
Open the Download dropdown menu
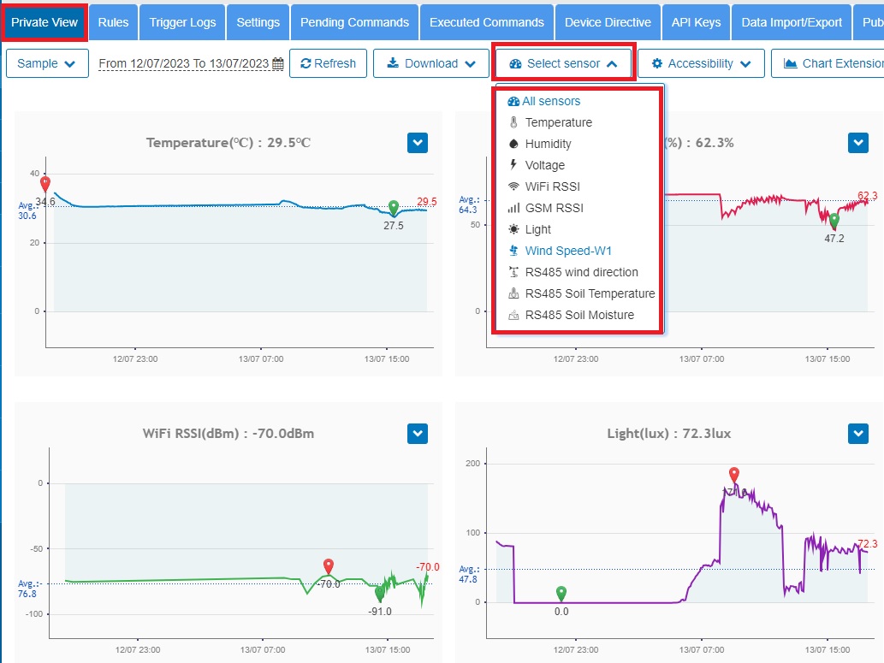[430, 63]
